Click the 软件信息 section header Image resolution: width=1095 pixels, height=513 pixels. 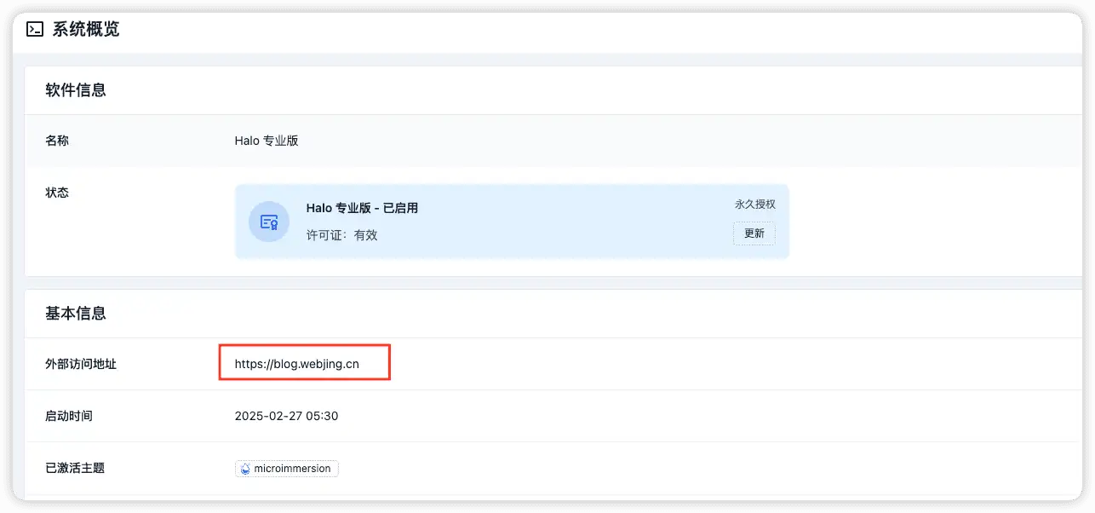pyautogui.click(x=76, y=90)
